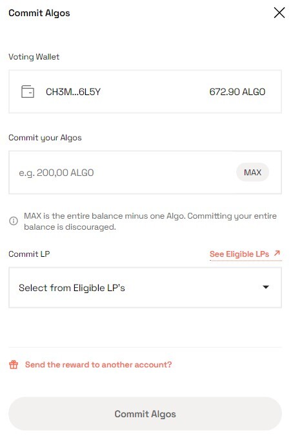The width and height of the screenshot is (293, 436).
Task: Click the external arrow icon after See Eligible LPs
Action: pos(277,254)
